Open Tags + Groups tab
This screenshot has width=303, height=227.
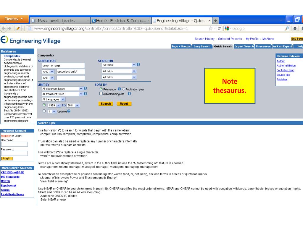(x=181, y=46)
